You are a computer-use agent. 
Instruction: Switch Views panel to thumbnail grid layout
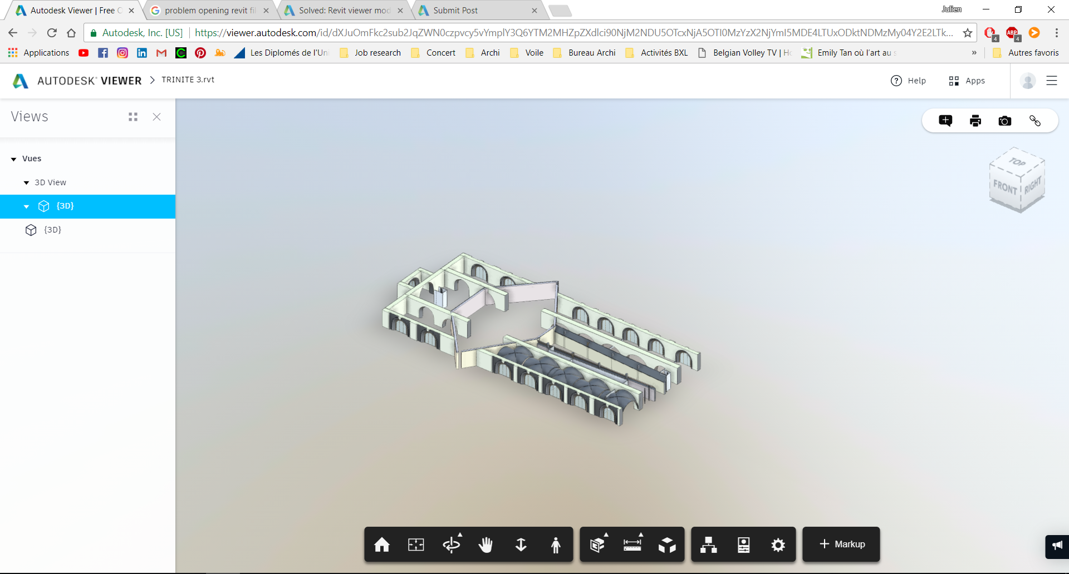(133, 117)
